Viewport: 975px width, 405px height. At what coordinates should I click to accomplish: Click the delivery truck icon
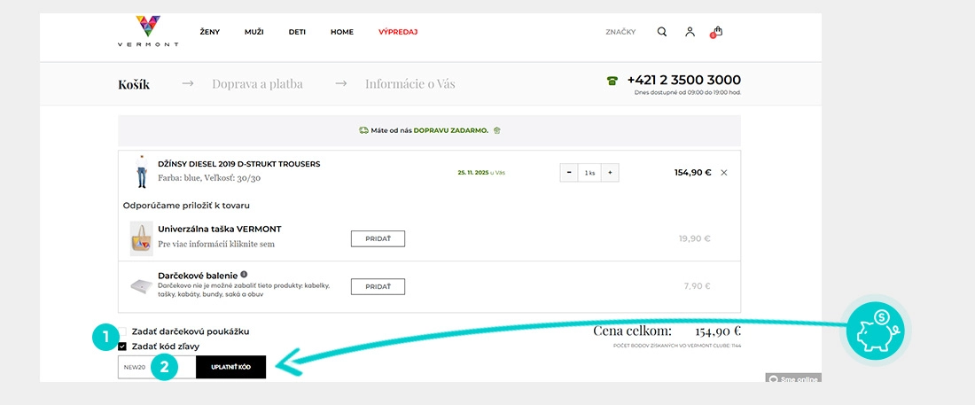[363, 130]
